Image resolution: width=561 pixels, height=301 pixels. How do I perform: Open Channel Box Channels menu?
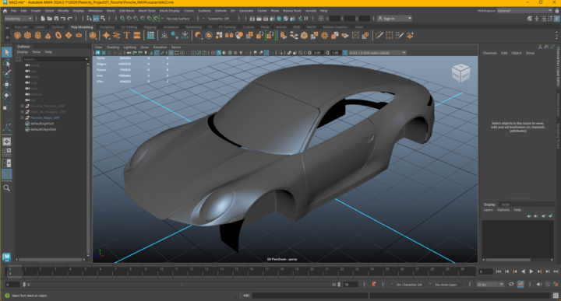pyautogui.click(x=490, y=53)
